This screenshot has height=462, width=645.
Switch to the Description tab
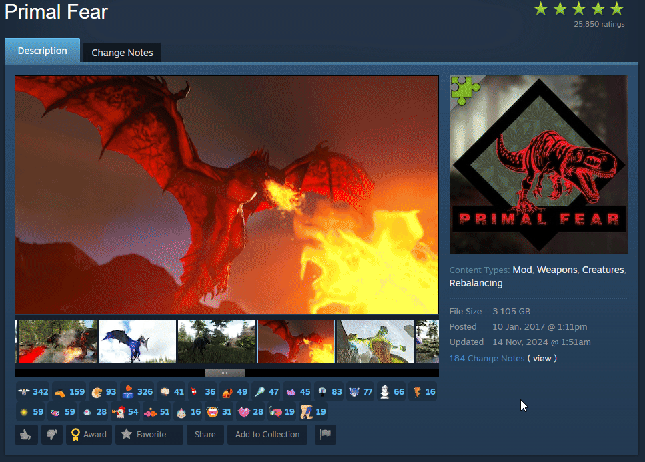click(43, 51)
